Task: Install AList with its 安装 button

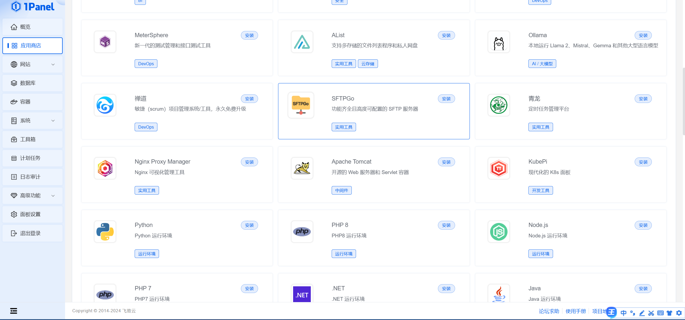Action: pos(446,35)
